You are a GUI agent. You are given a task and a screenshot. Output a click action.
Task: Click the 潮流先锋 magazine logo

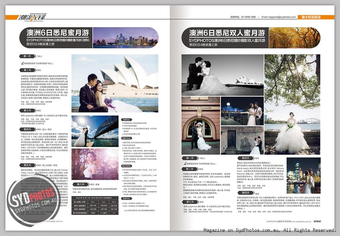(32, 17)
